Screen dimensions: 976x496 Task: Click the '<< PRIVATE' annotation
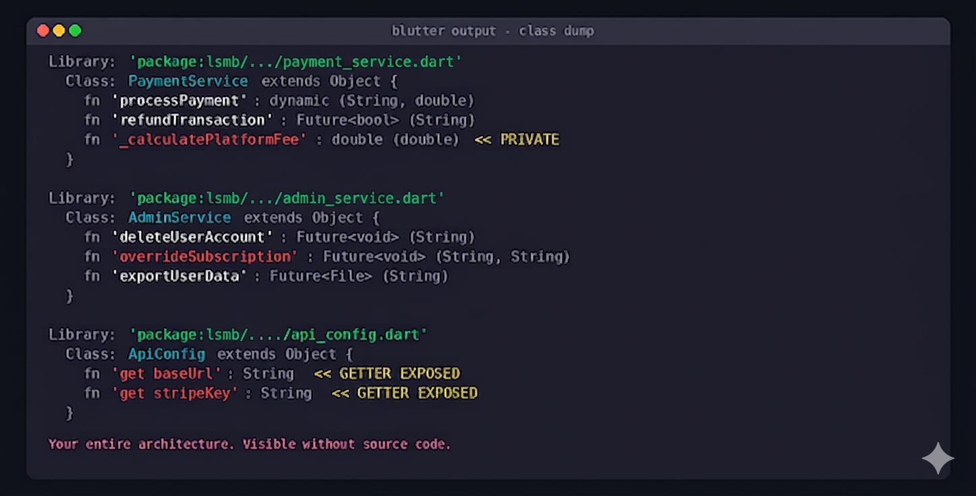[x=517, y=139]
